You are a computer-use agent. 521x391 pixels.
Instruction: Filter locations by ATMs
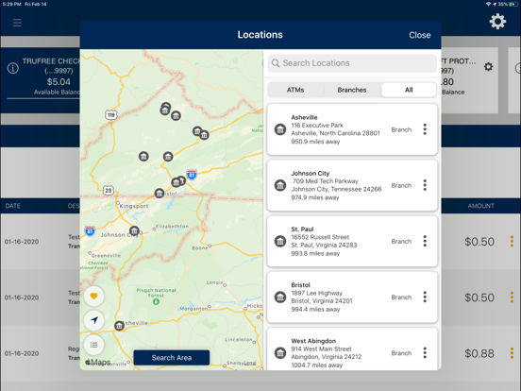(x=295, y=90)
